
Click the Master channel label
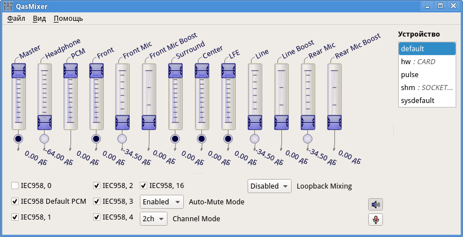coord(29,52)
